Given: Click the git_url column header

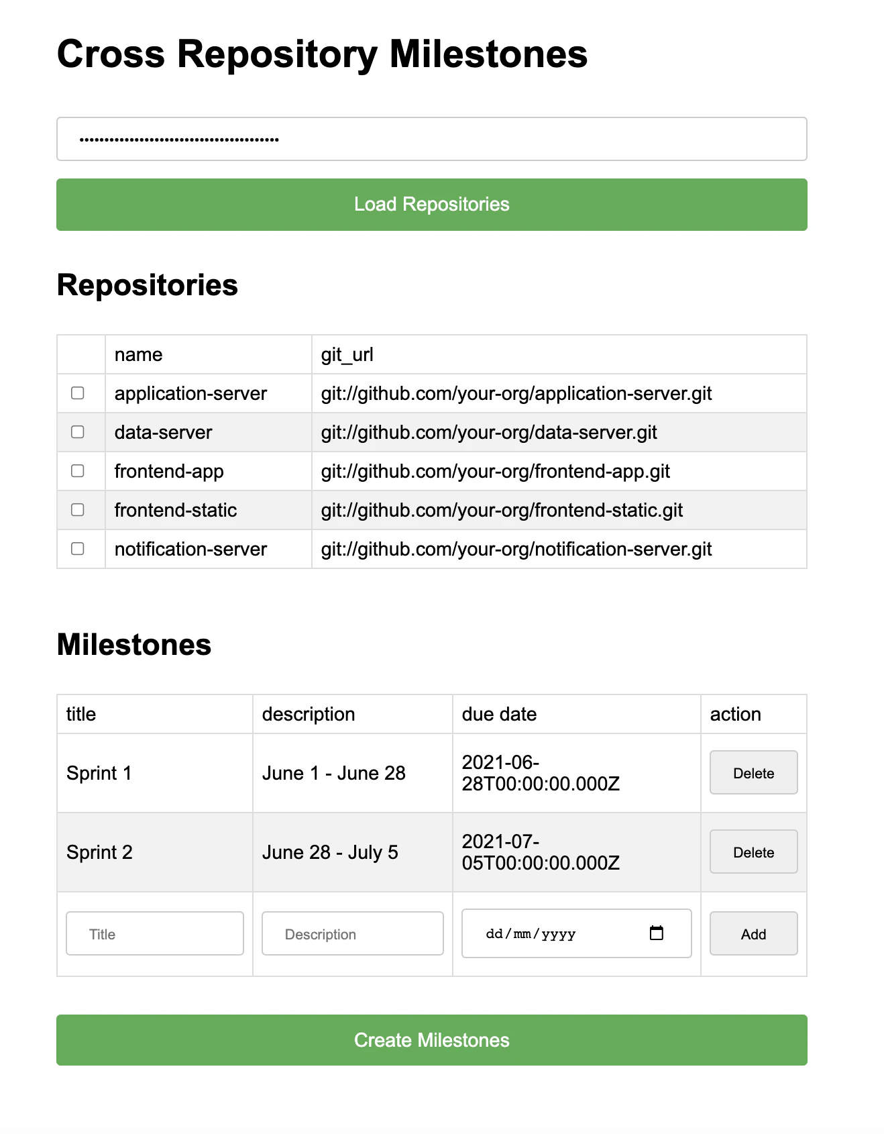Looking at the screenshot, I should point(559,354).
